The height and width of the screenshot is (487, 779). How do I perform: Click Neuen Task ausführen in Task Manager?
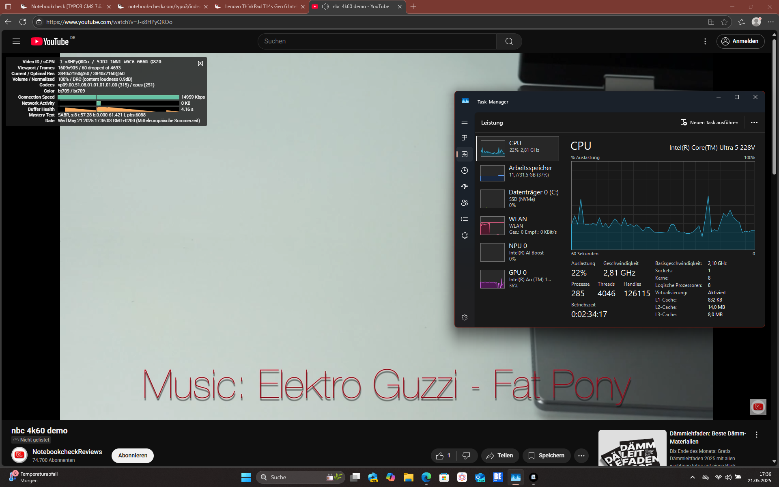click(709, 123)
